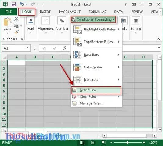Open Top/Bottom Rules submenu
The height and width of the screenshot is (146, 163).
click(96, 42)
